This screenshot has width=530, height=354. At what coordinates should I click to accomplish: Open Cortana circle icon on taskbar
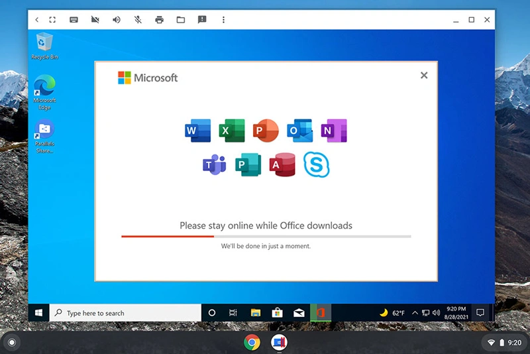tap(212, 313)
